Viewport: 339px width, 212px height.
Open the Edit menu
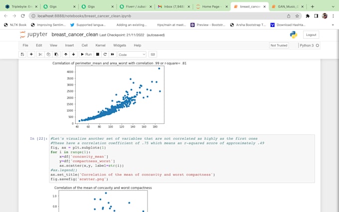point(39,45)
